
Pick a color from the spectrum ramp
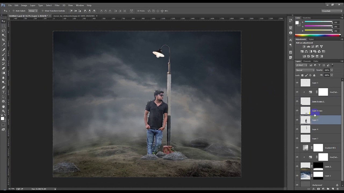point(318,35)
